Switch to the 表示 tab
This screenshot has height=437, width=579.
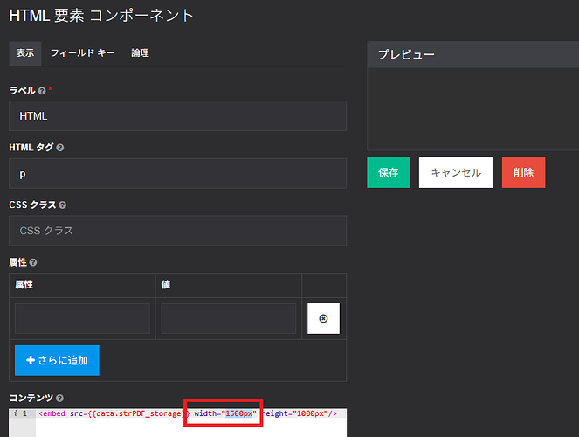point(25,53)
